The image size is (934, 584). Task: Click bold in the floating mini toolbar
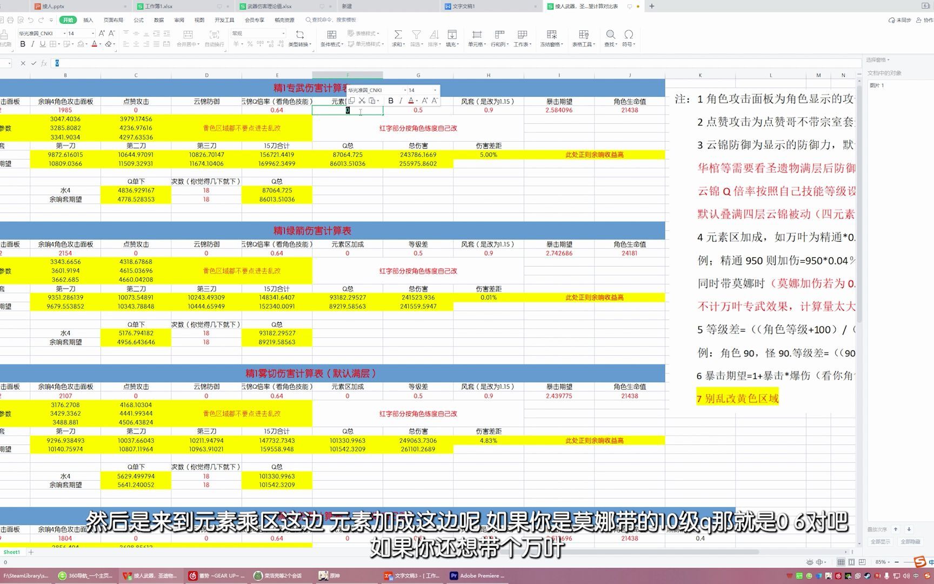[x=391, y=101]
